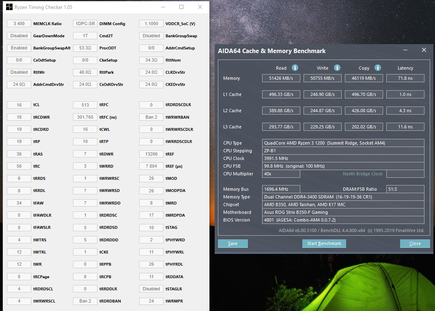Click the tREF (µs) value 7 804
The height and width of the screenshot is (311, 435).
151,166
